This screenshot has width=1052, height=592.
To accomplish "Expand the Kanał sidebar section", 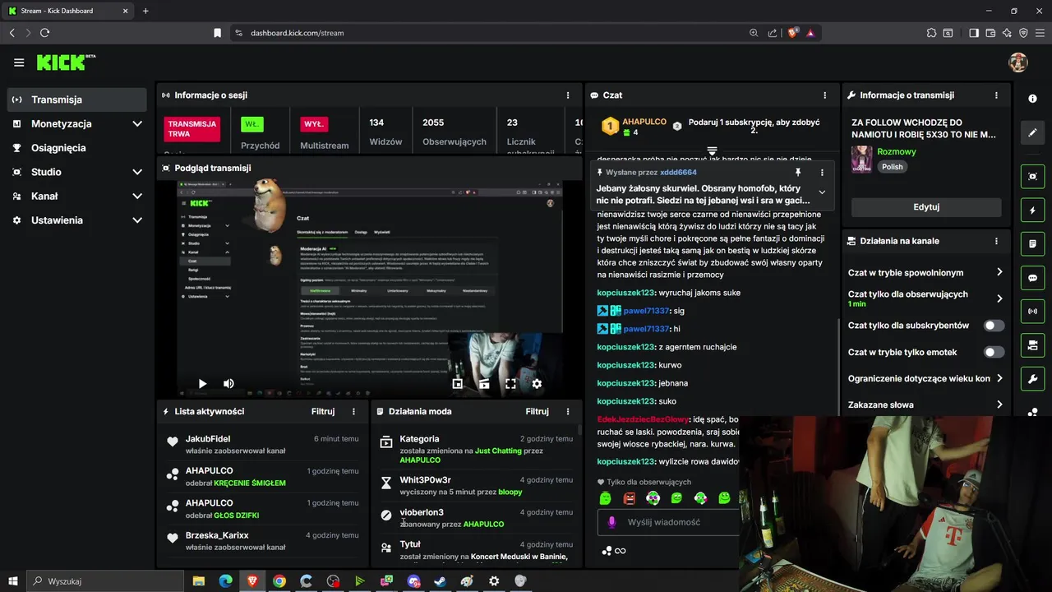I will [x=137, y=196].
